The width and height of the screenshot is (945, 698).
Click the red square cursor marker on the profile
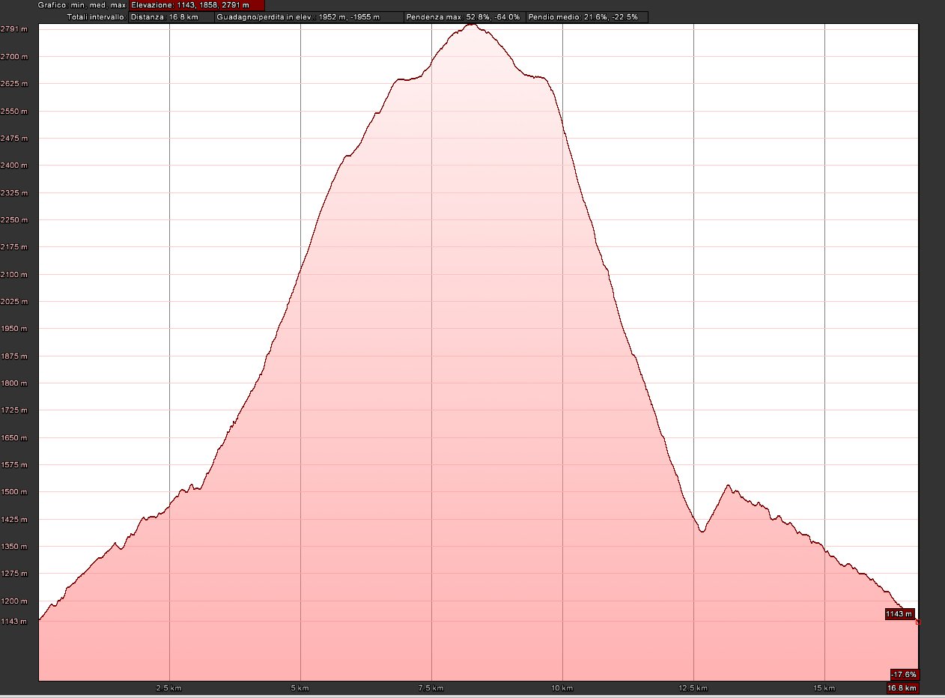(918, 622)
